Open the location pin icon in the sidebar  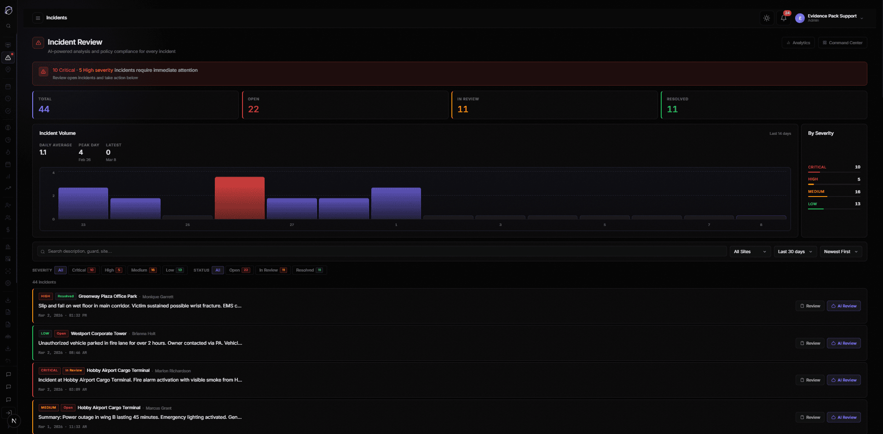coord(8,69)
